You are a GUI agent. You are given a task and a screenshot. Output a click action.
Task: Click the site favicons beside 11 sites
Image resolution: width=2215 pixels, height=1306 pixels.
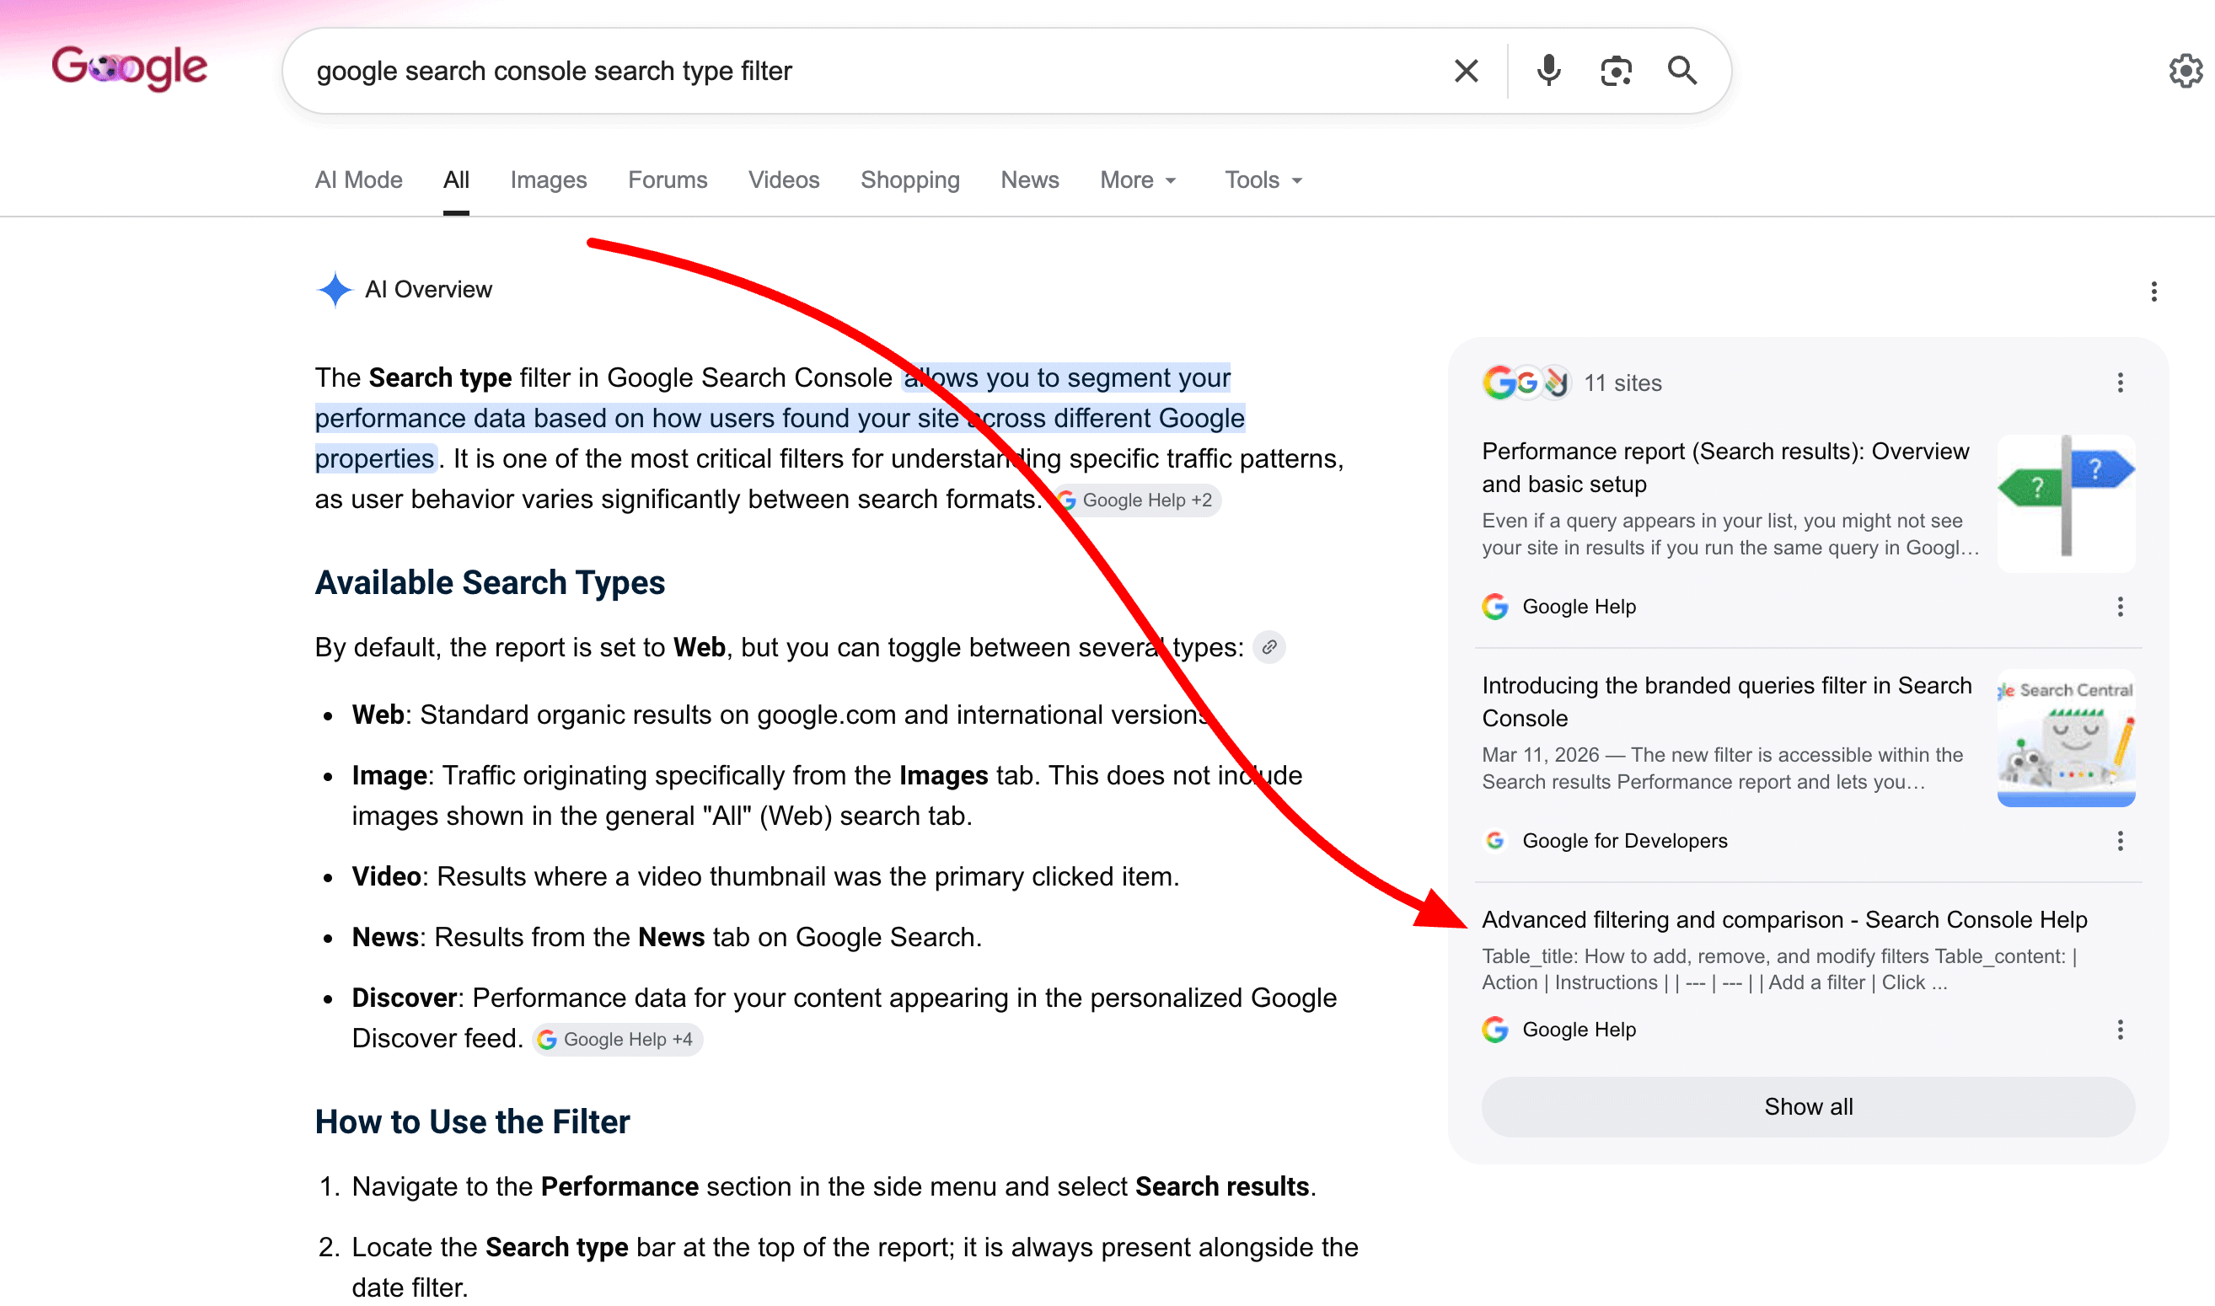coord(1526,383)
